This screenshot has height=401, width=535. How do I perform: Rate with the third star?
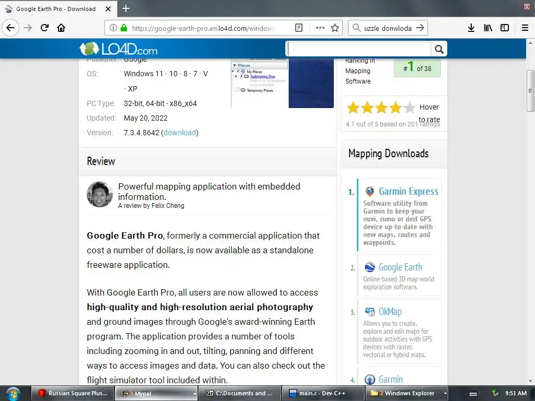(x=381, y=108)
